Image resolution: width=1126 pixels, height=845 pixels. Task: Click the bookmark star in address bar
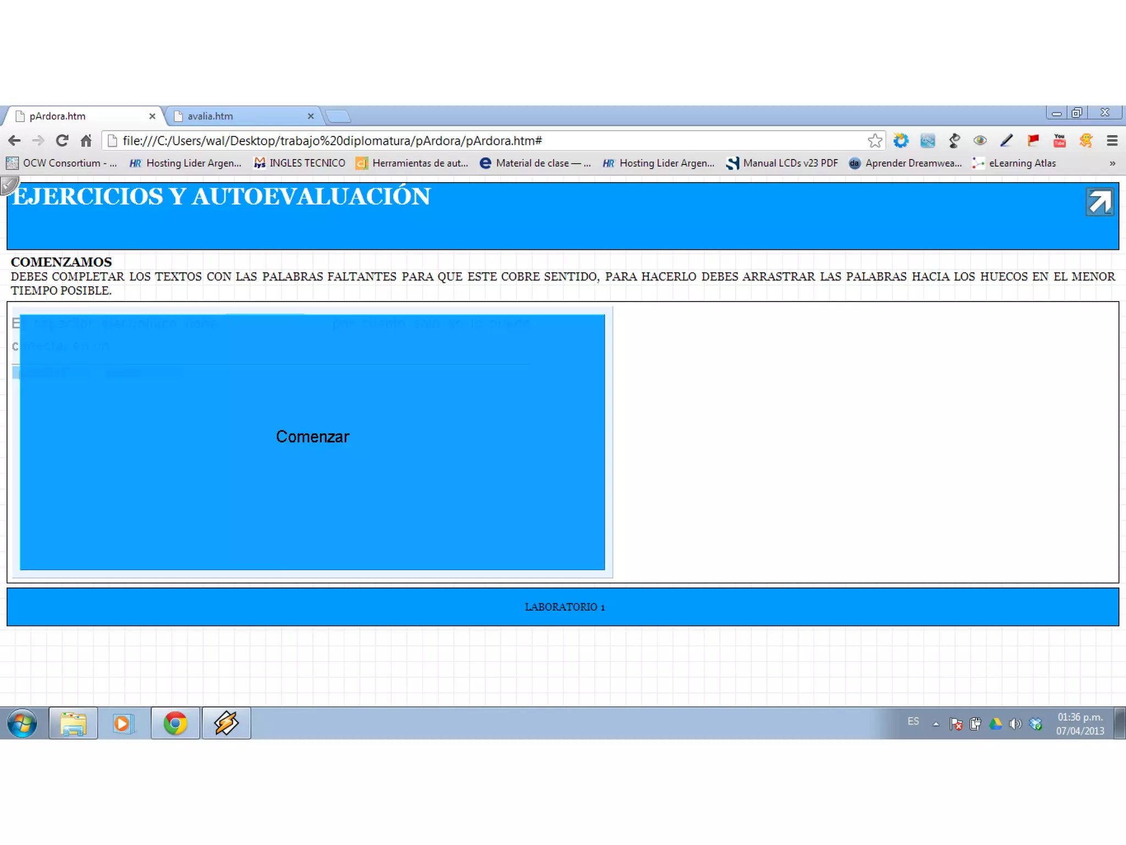(x=875, y=141)
